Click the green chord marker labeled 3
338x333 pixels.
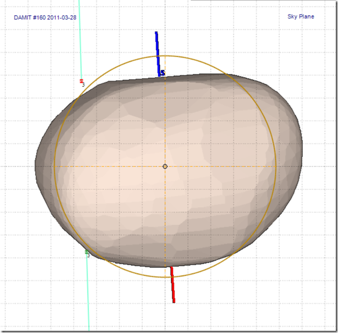(86, 253)
